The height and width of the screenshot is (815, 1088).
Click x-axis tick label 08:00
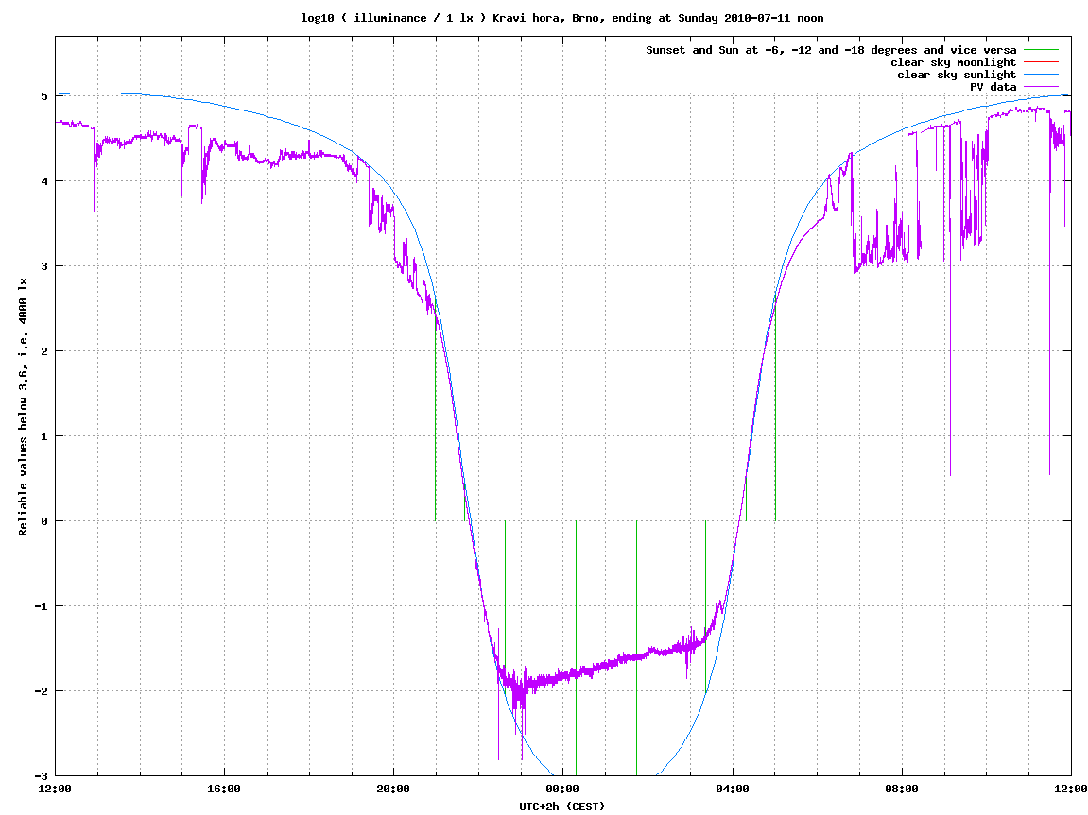902,789
